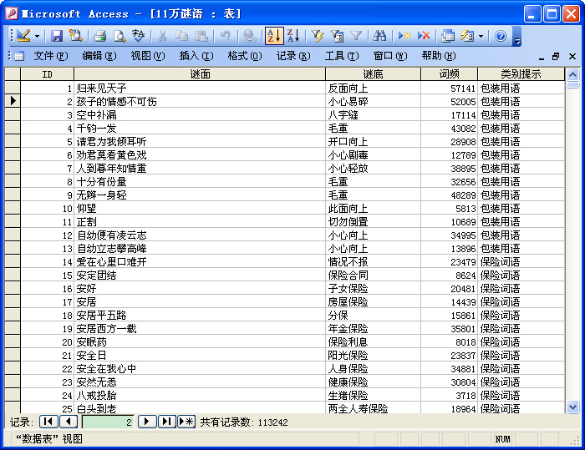Click the Find binoculars icon
The height and width of the screenshot is (450, 585).
point(379,36)
